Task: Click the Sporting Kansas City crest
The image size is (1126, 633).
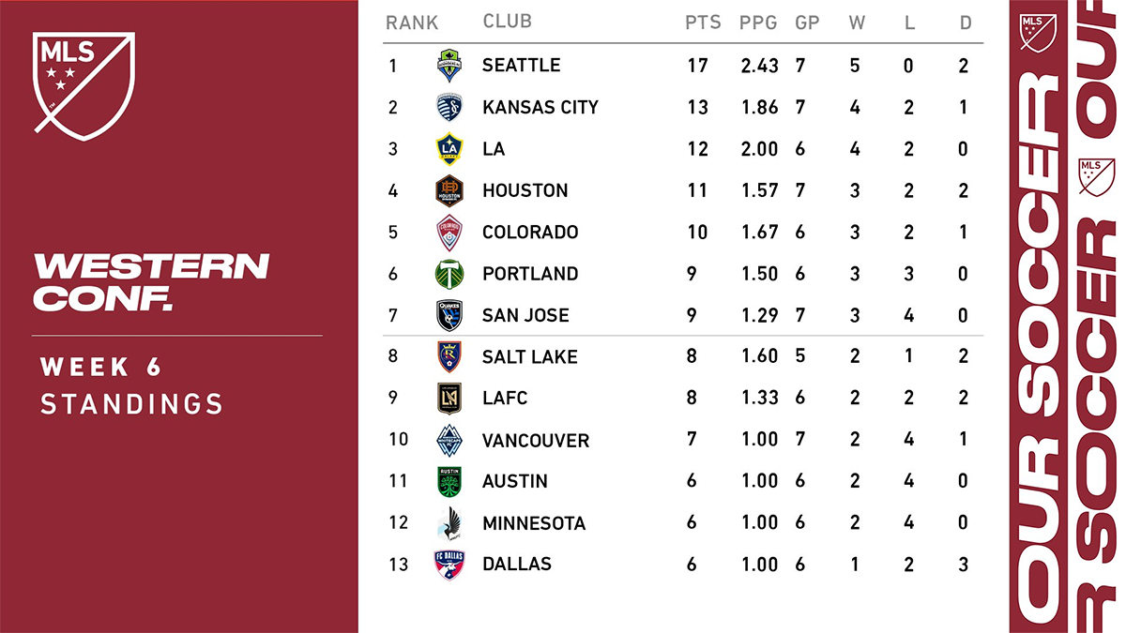Action: coord(449,107)
